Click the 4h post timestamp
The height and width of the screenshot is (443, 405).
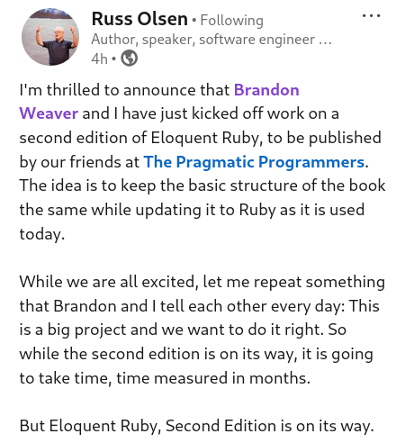[99, 59]
